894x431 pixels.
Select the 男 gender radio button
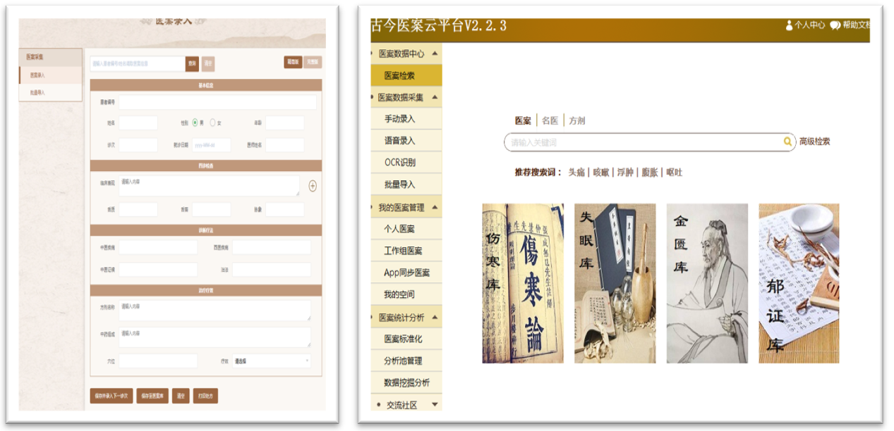pyautogui.click(x=195, y=123)
